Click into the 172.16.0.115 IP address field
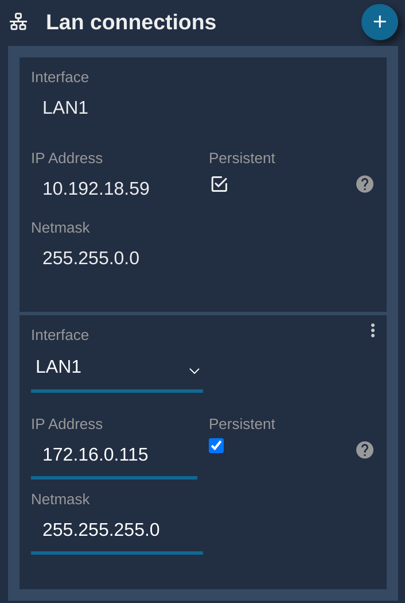Screen dimensions: 405x603 click(x=114, y=455)
